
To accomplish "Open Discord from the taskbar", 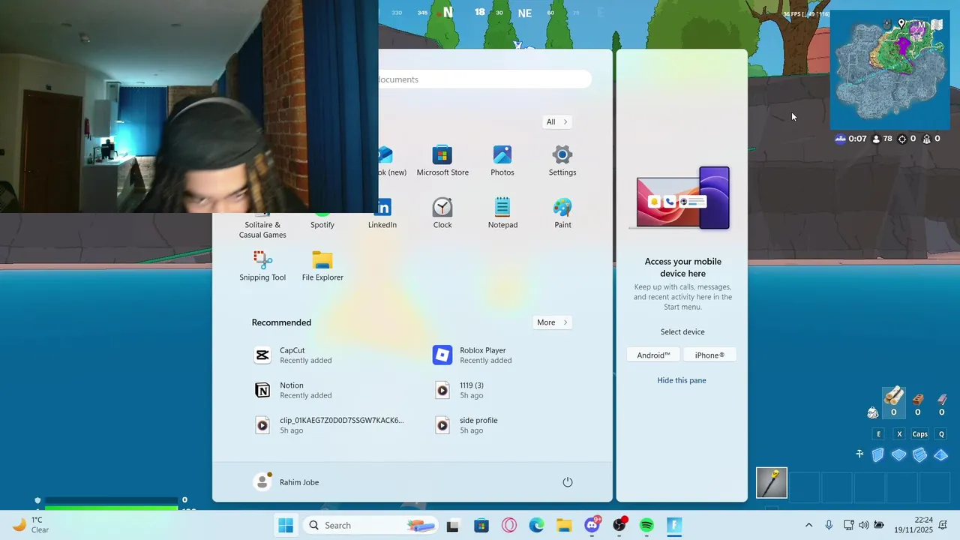I will pyautogui.click(x=592, y=525).
